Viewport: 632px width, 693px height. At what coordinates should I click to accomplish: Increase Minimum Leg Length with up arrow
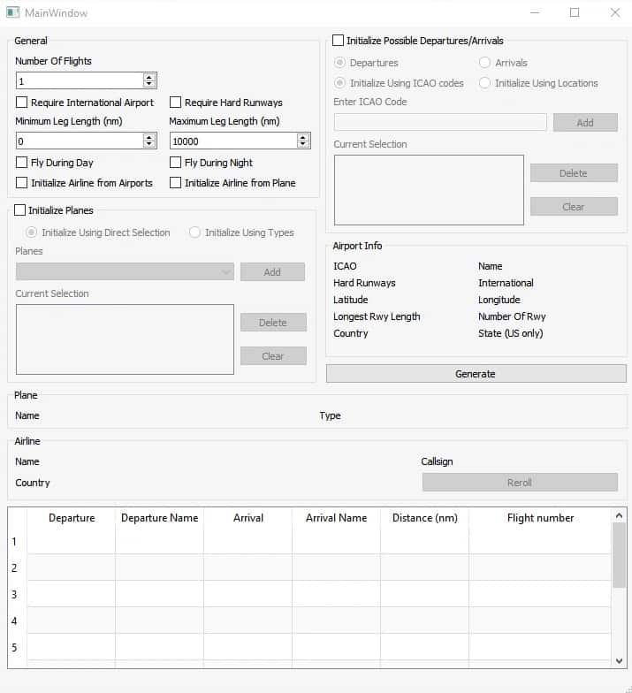click(149, 138)
